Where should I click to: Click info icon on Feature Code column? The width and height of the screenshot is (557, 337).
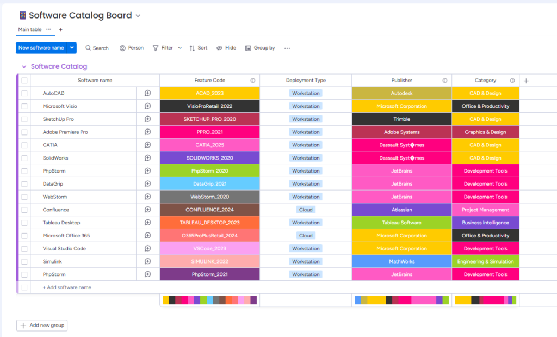coord(252,81)
